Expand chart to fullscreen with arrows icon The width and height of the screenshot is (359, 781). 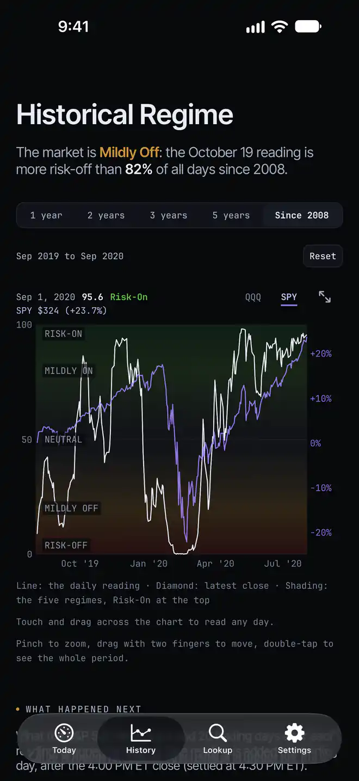(x=325, y=297)
